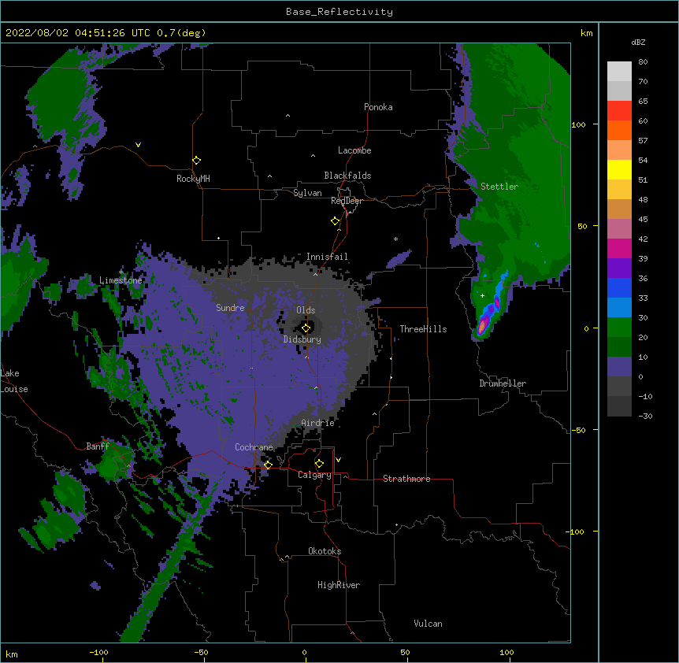Click the white asterisk above the Limestone label
Image resolution: width=679 pixels, height=663 pixels.
121,272
